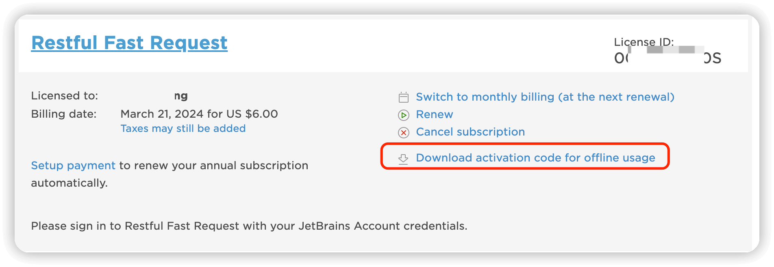Click the partially hidden License ID value
774x267 pixels.
[x=667, y=58]
